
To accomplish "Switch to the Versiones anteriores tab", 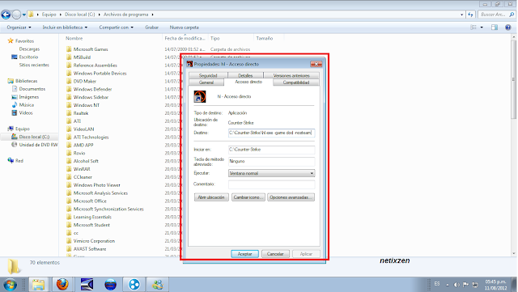I will click(291, 76).
